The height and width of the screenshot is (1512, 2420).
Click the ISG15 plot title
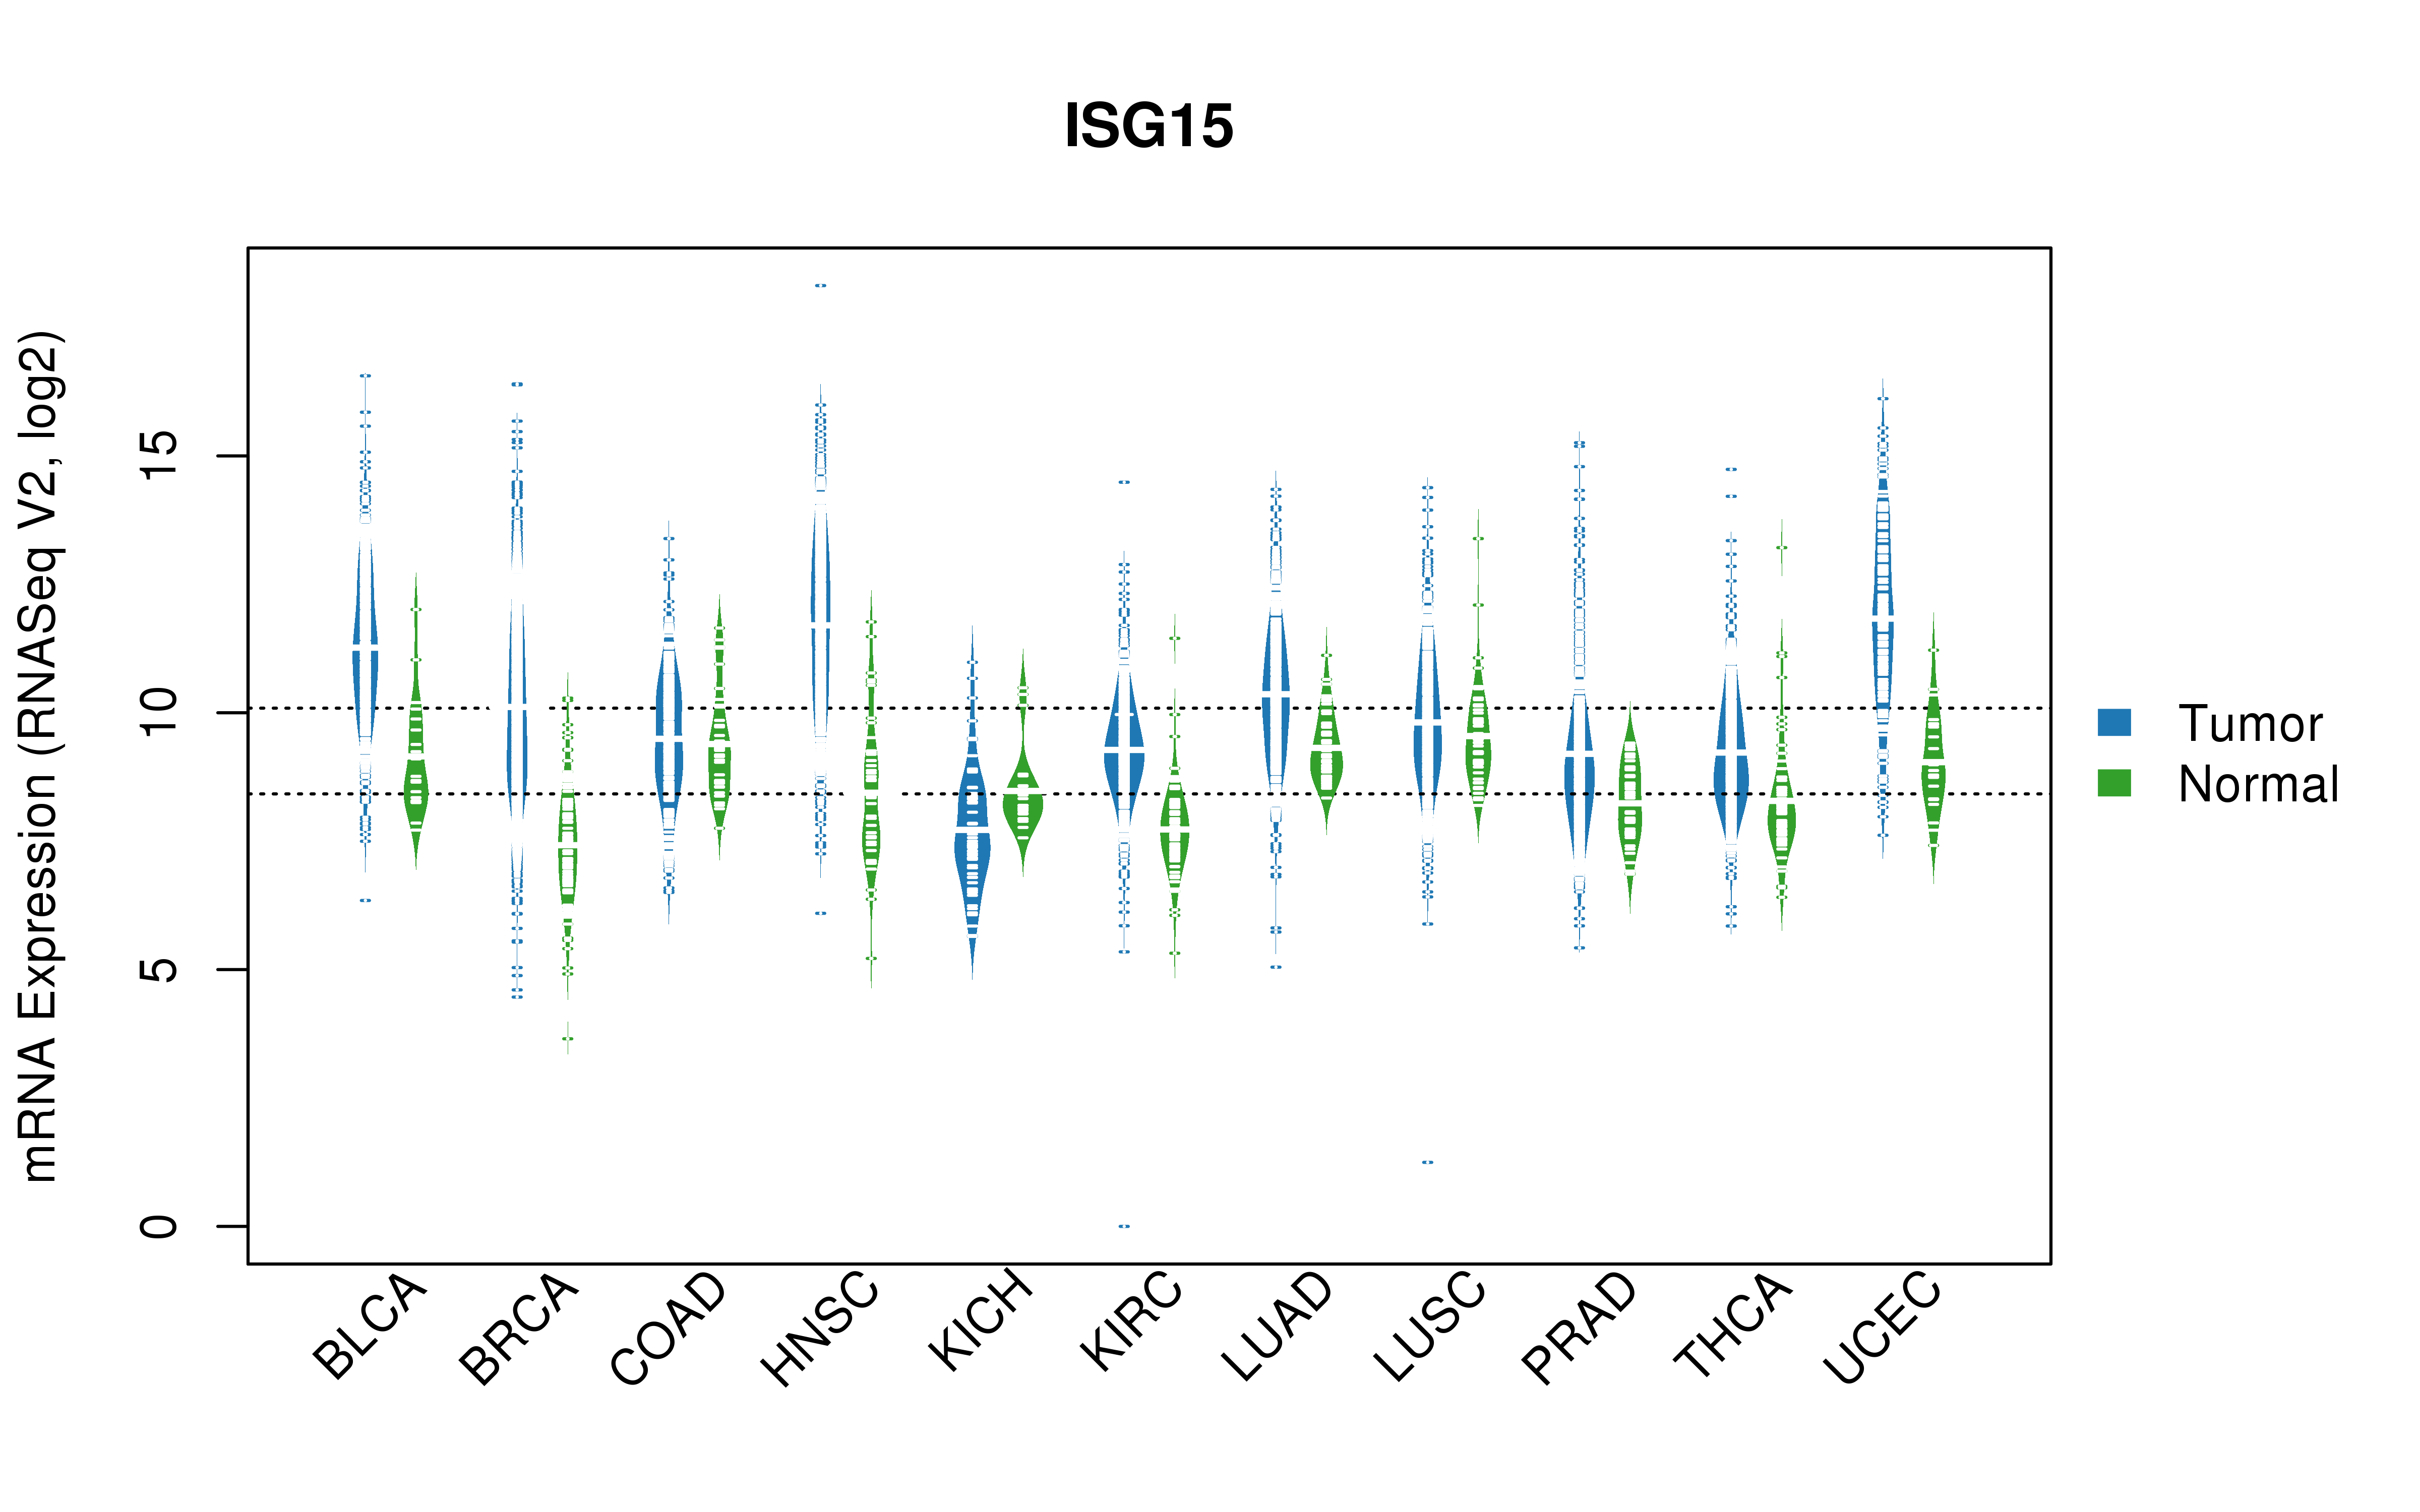click(1149, 126)
